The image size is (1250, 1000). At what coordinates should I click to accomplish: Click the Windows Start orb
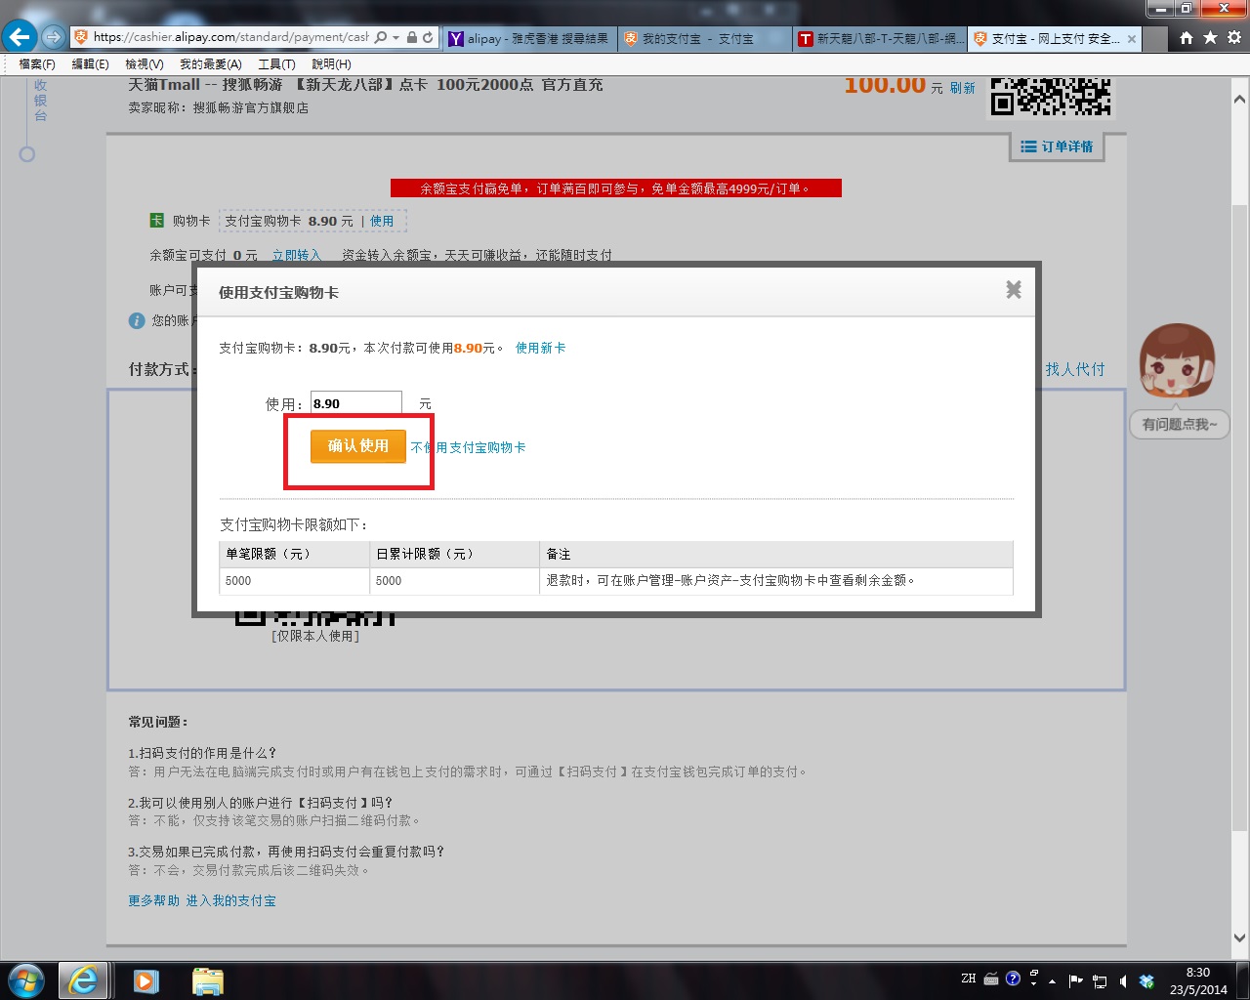click(26, 979)
